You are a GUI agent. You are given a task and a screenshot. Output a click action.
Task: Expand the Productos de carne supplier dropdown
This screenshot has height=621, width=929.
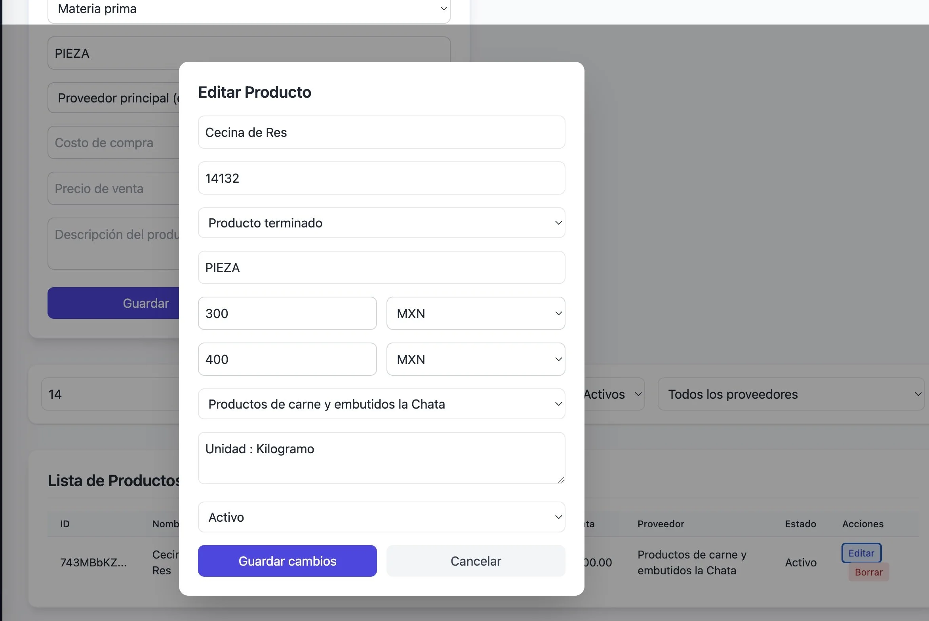tap(381, 404)
